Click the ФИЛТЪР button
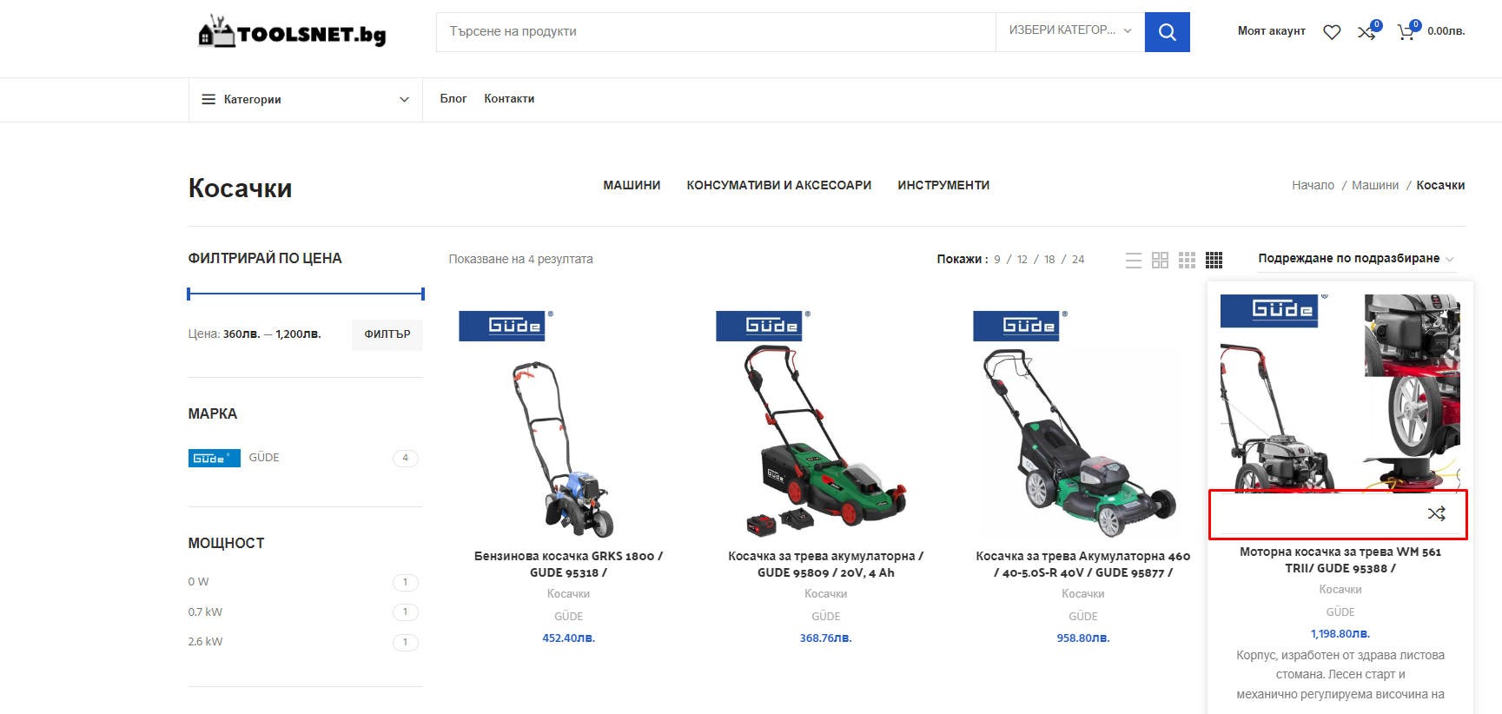Viewport: 1502px width, 714px height. (387, 334)
